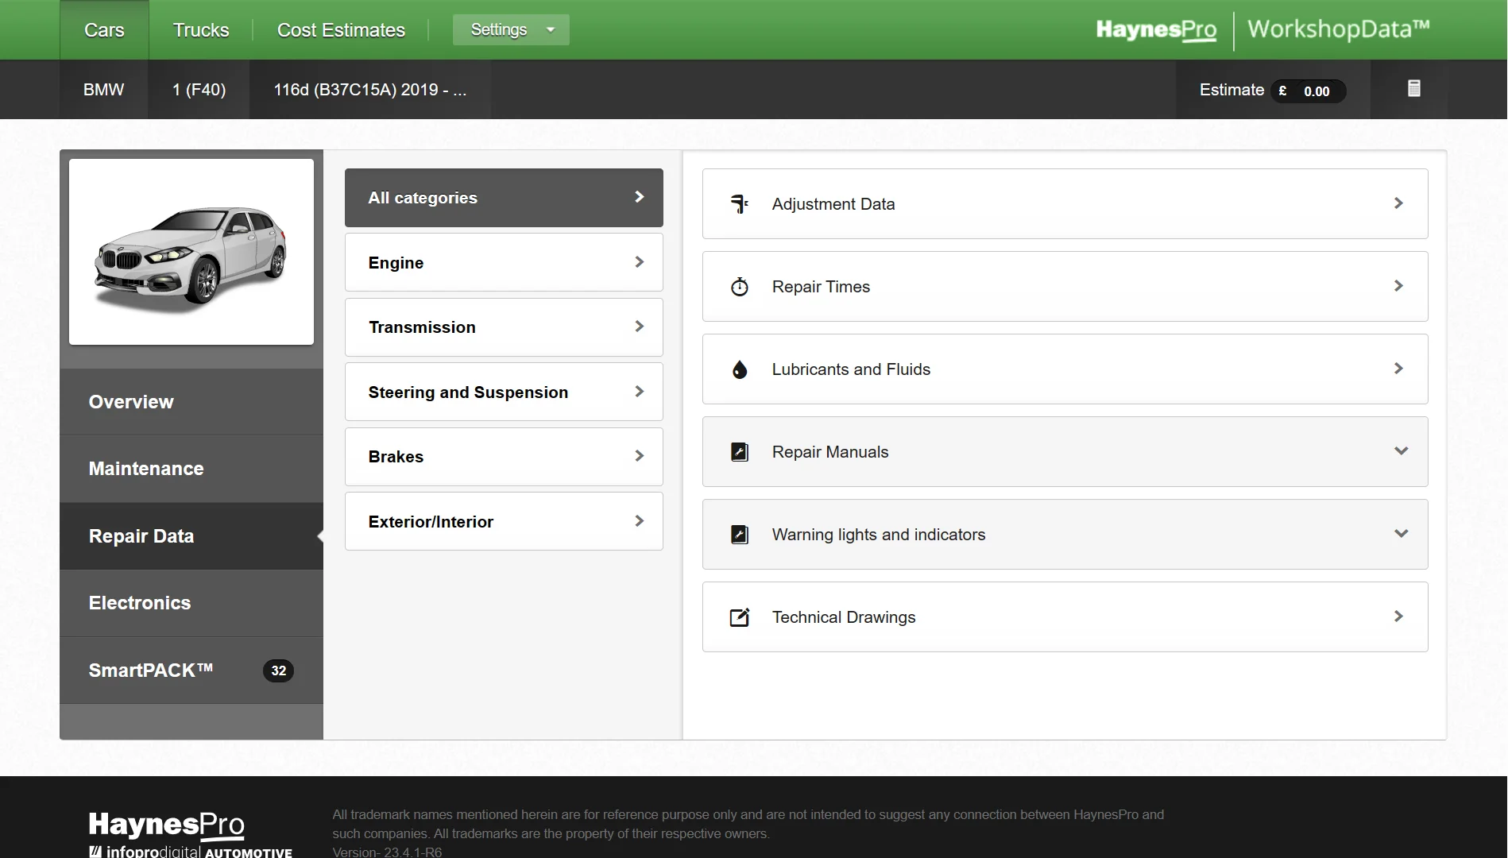Open the Lubricants and Fluids row
Screen dimensions: 1508x858
click(x=1065, y=369)
